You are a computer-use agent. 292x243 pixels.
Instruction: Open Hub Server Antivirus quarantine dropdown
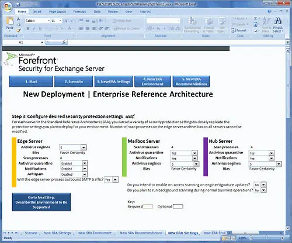pos(272,153)
